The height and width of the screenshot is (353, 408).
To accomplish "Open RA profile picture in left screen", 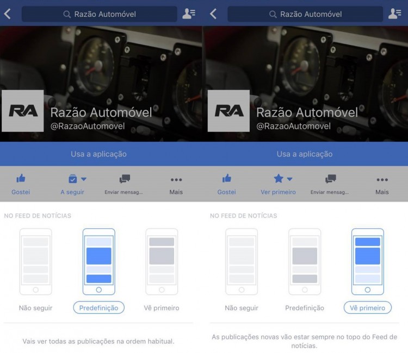I will [23, 111].
